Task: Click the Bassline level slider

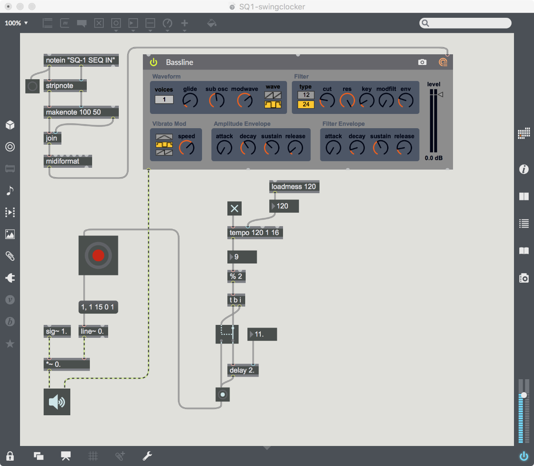Action: pyautogui.click(x=433, y=121)
